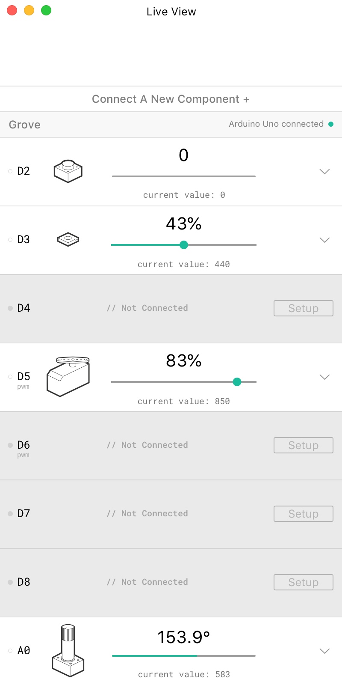
Task: Expand the D3 component options chevron
Action: tap(324, 240)
